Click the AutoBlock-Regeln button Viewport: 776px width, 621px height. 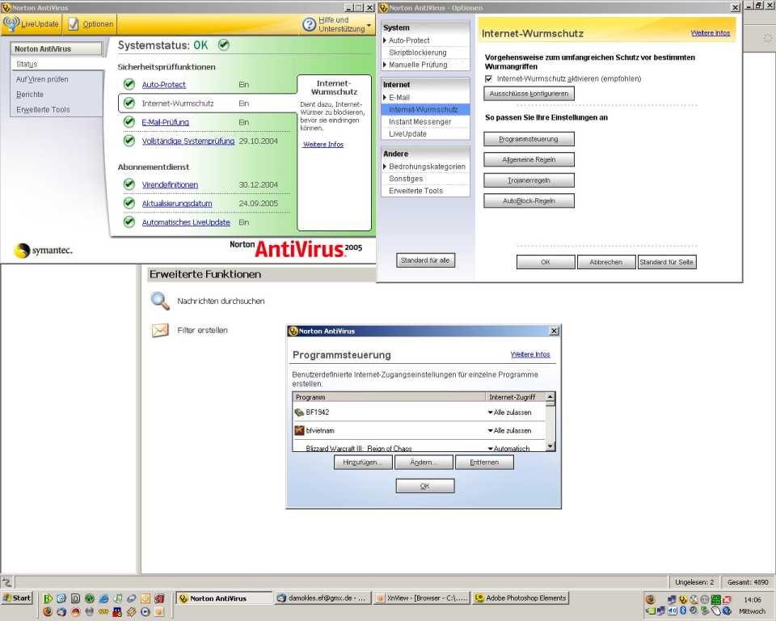pos(529,201)
